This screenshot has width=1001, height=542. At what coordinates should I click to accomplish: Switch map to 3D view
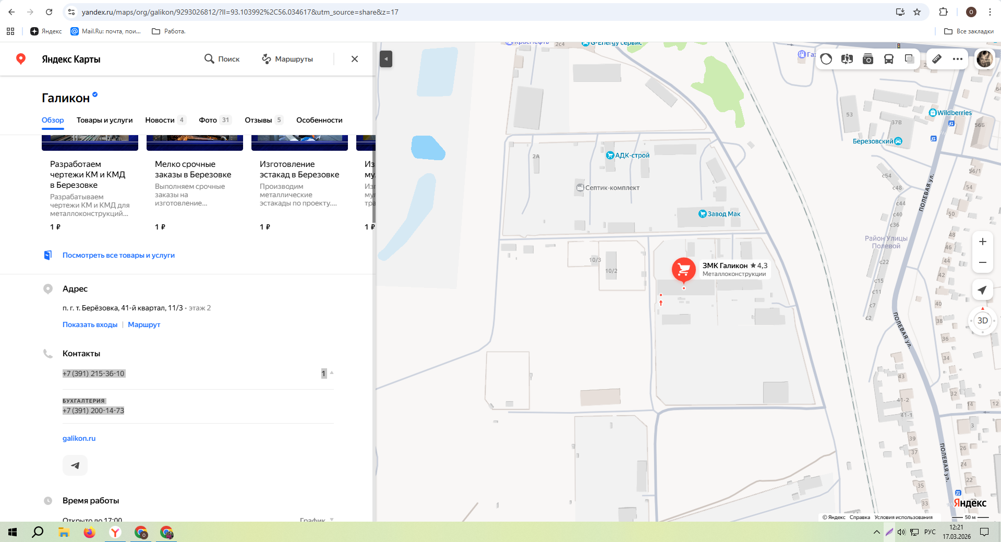pos(982,321)
